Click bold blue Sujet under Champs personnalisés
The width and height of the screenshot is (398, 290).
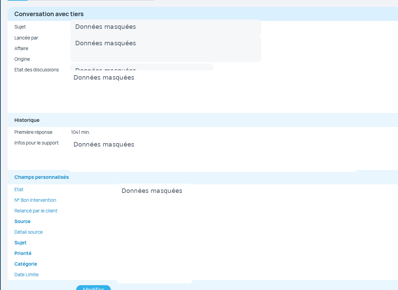(x=20, y=243)
